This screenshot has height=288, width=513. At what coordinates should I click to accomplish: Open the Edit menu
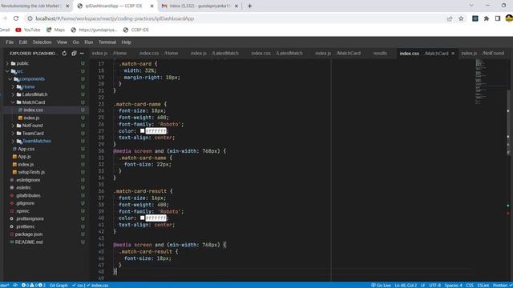(x=23, y=42)
